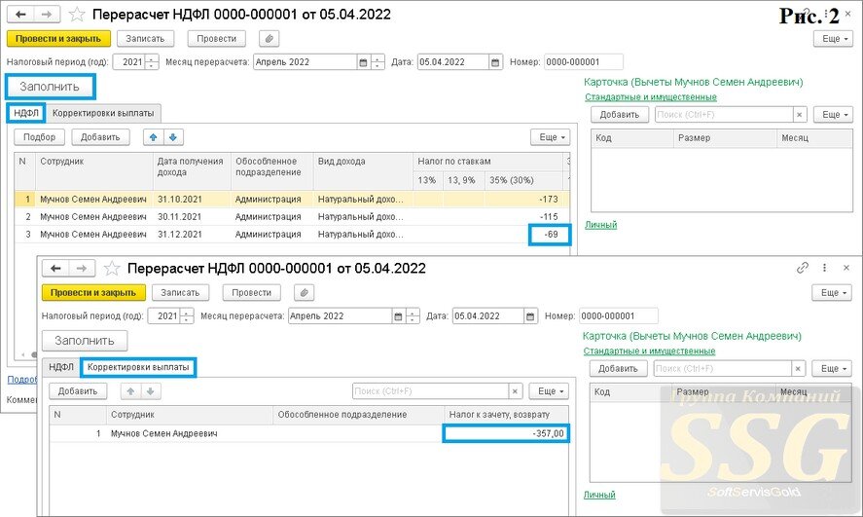
Task: Clear deductions search in the front window
Action: point(798,368)
